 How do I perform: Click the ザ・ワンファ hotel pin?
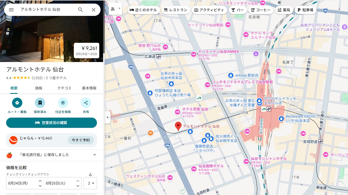click(326, 155)
